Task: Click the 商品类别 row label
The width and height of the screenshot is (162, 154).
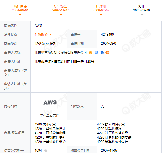Action: click(x=11, y=44)
